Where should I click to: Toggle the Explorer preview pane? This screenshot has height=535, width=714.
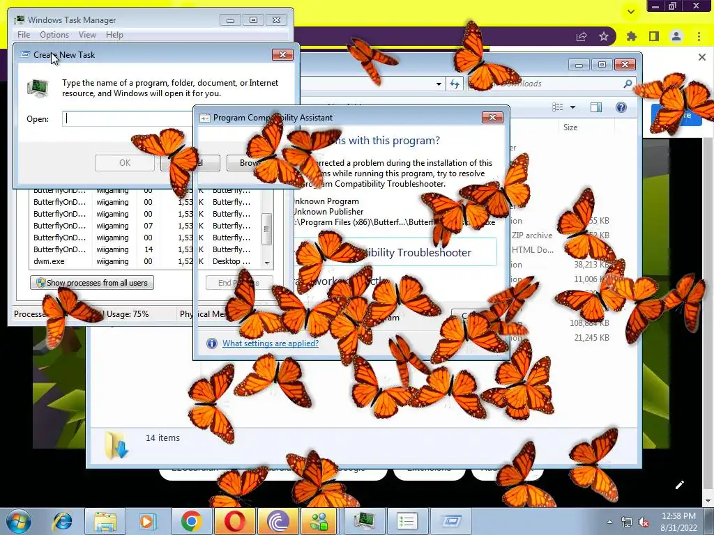(596, 107)
